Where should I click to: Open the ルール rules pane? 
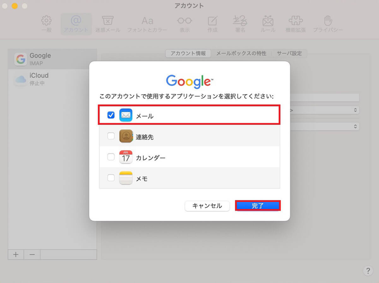268,24
